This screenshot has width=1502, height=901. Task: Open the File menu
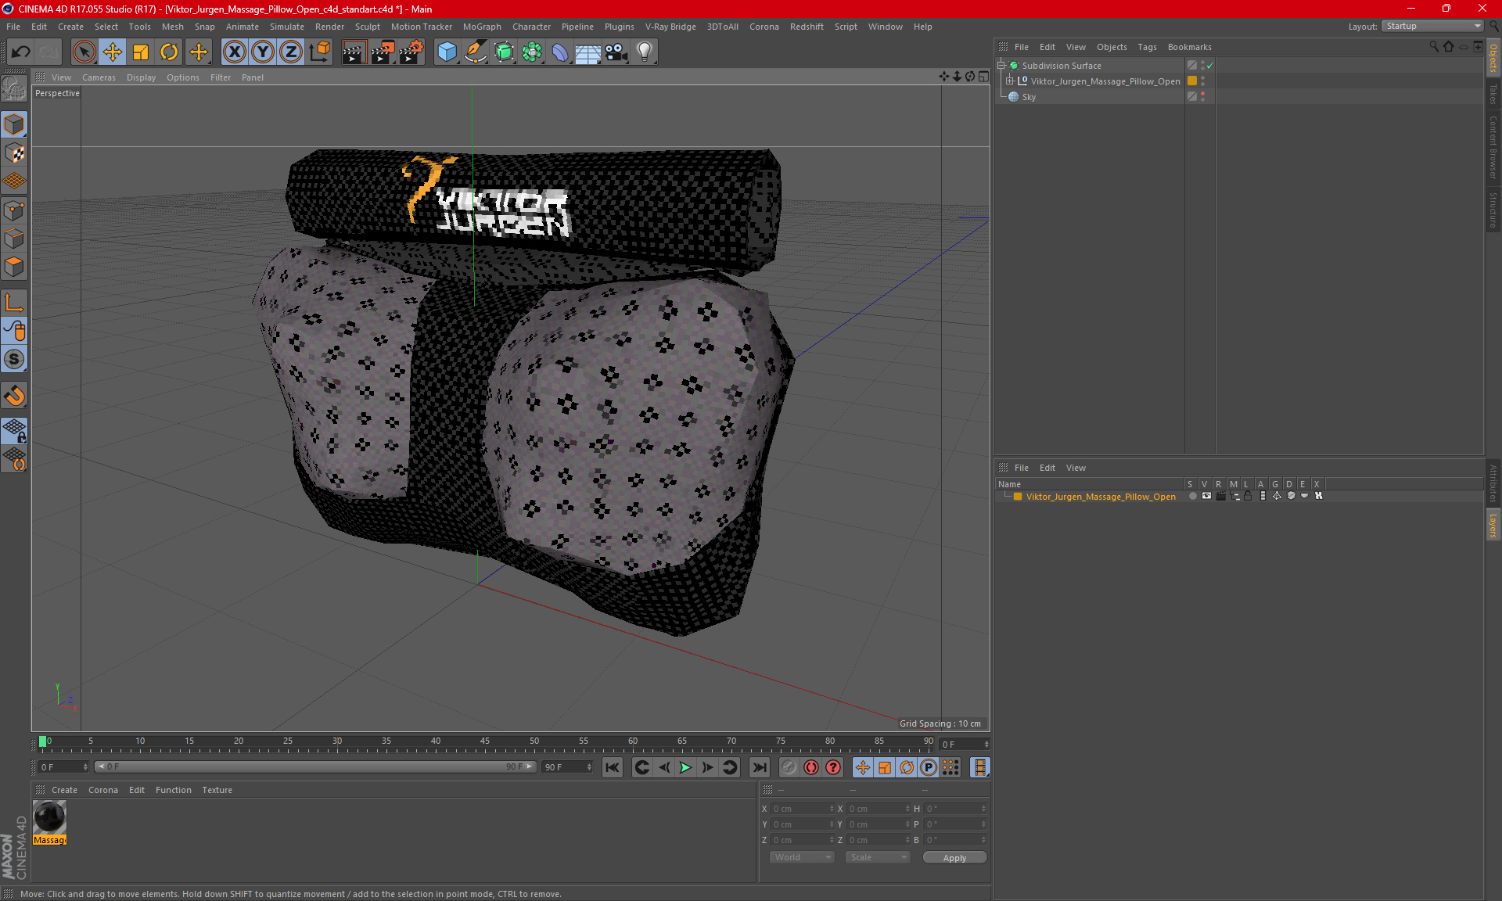(13, 27)
